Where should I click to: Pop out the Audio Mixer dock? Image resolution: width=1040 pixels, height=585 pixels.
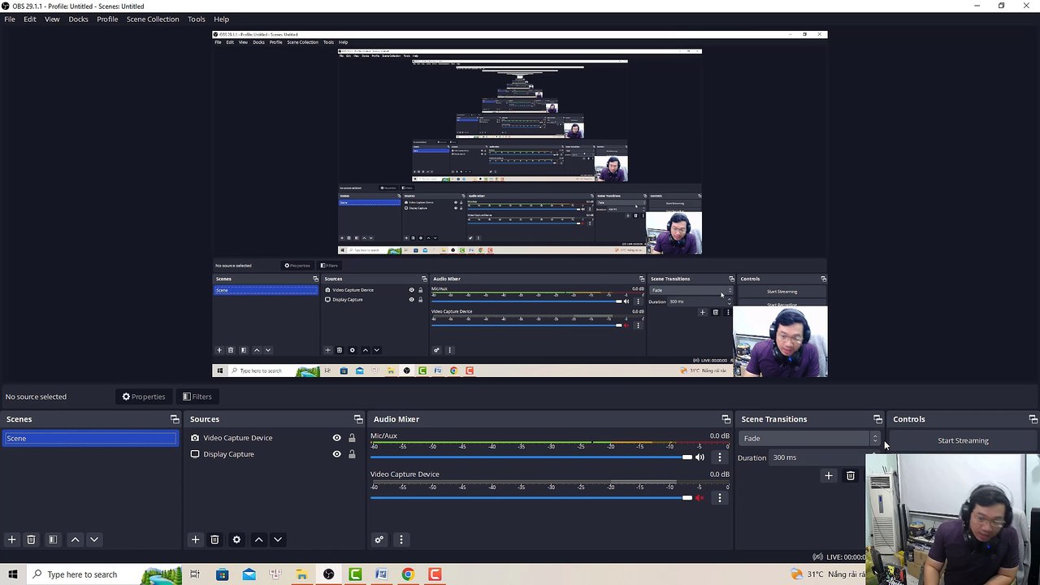click(726, 419)
